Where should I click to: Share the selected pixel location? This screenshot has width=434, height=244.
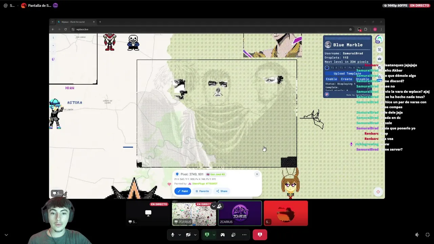[x=222, y=191]
